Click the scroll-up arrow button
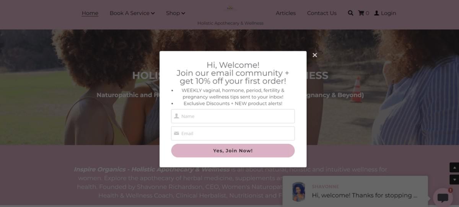 pyautogui.click(x=454, y=167)
